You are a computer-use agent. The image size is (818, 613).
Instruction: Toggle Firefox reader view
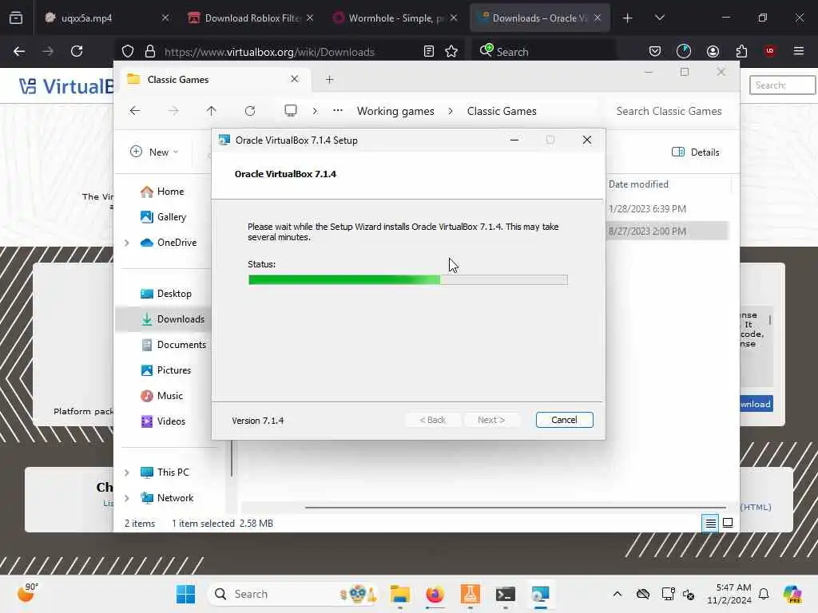coord(428,51)
